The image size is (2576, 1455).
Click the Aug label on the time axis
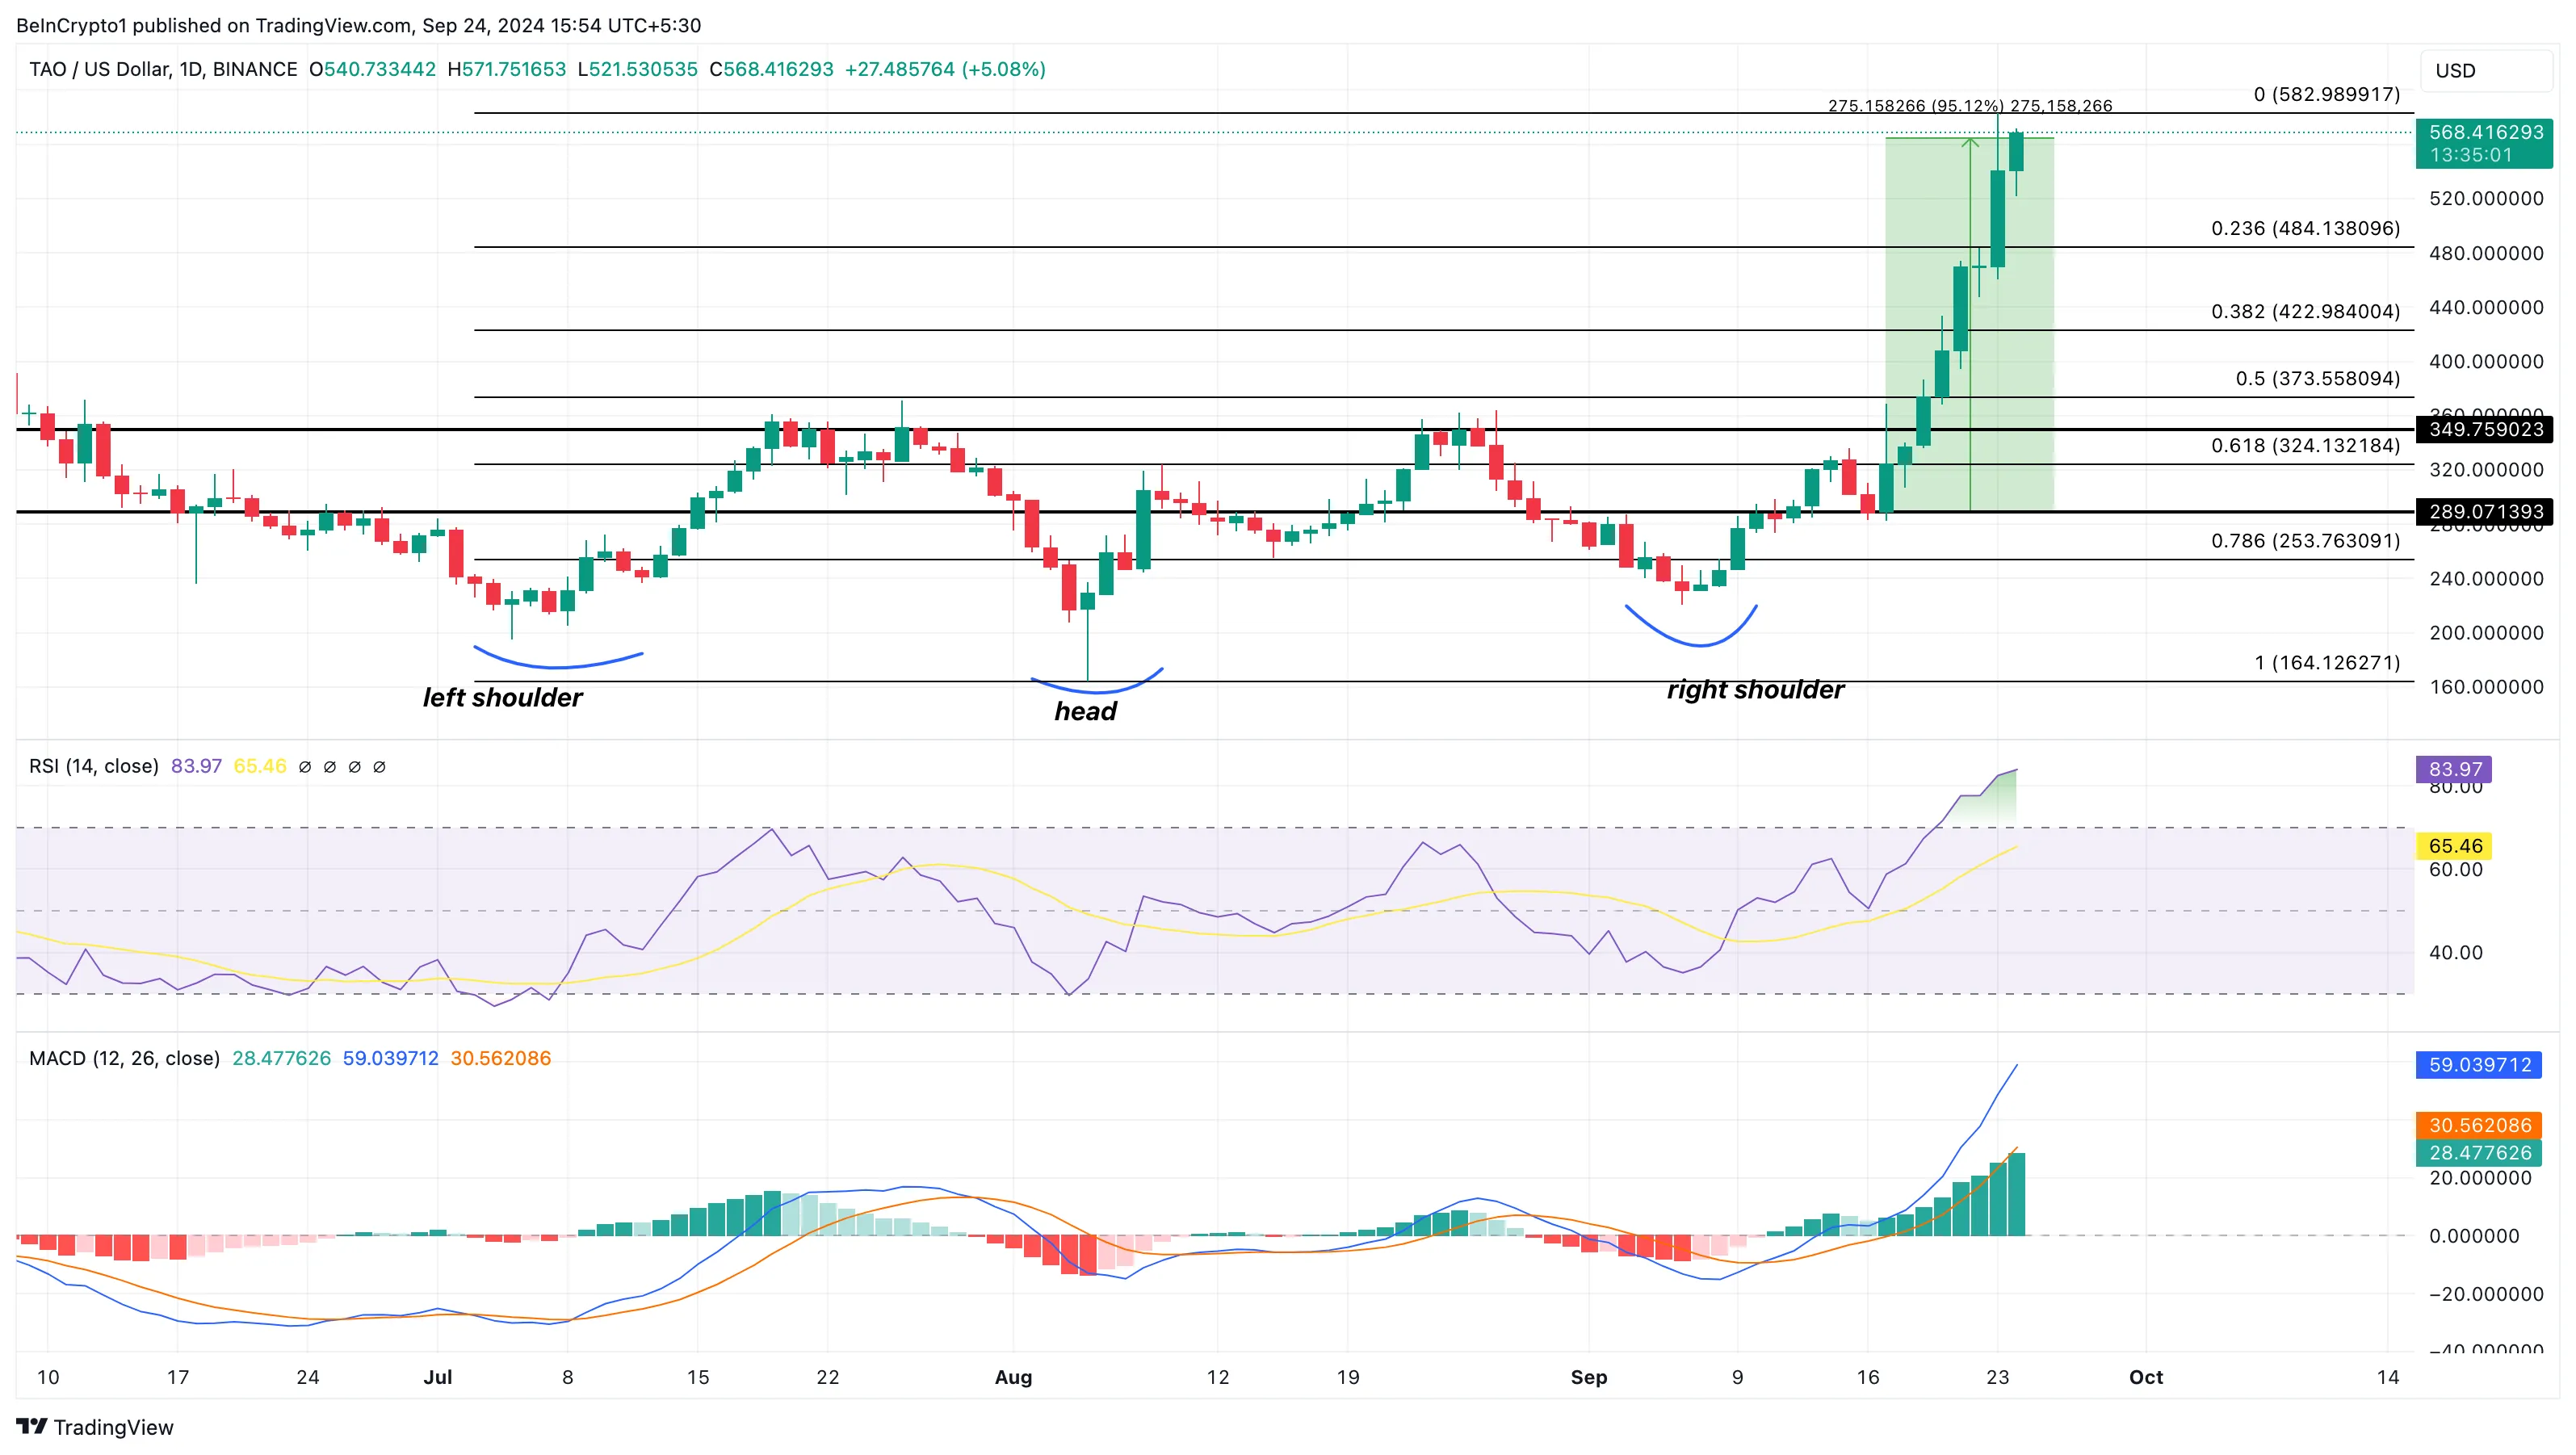(1013, 1377)
